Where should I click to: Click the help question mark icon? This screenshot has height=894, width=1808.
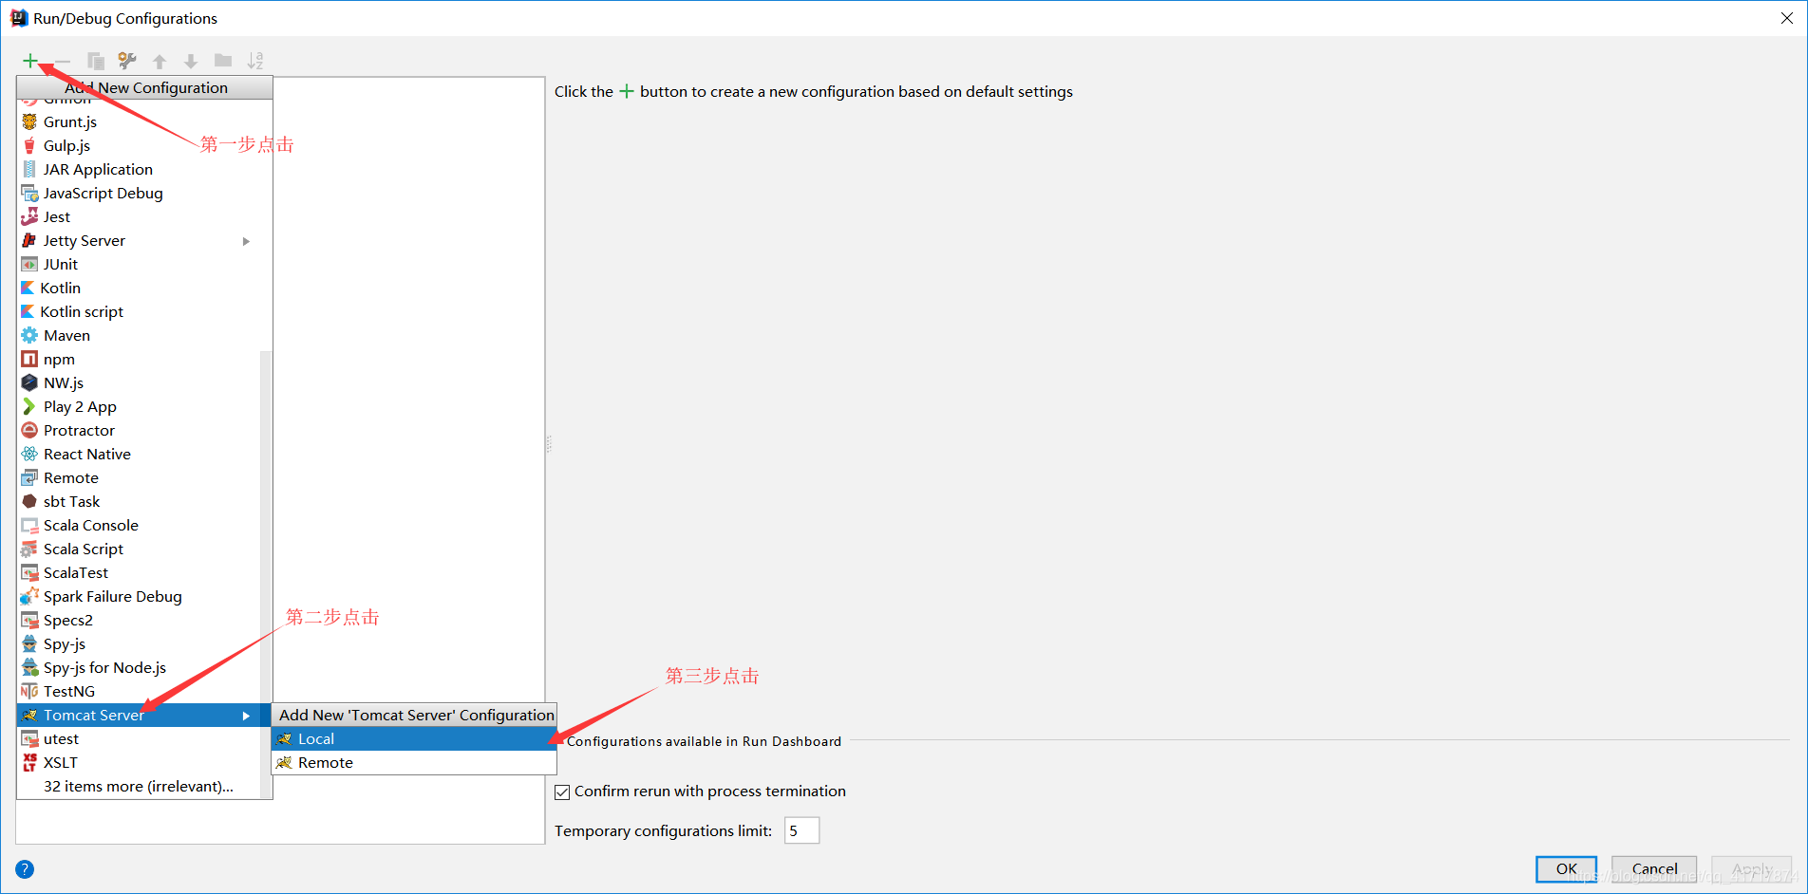(25, 869)
